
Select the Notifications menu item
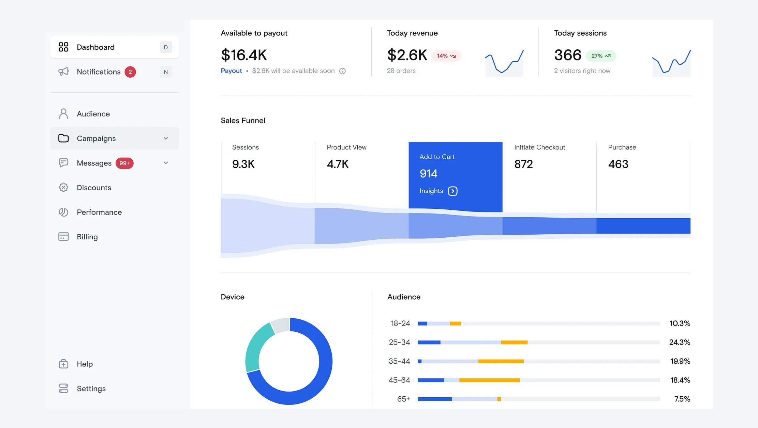pos(99,72)
